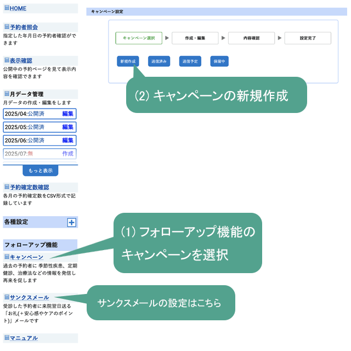The image size is (351, 351).
Task: Open the マニュアル link
Action: pos(24,338)
